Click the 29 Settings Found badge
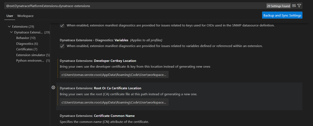313x126 pixels. tap(278, 6)
